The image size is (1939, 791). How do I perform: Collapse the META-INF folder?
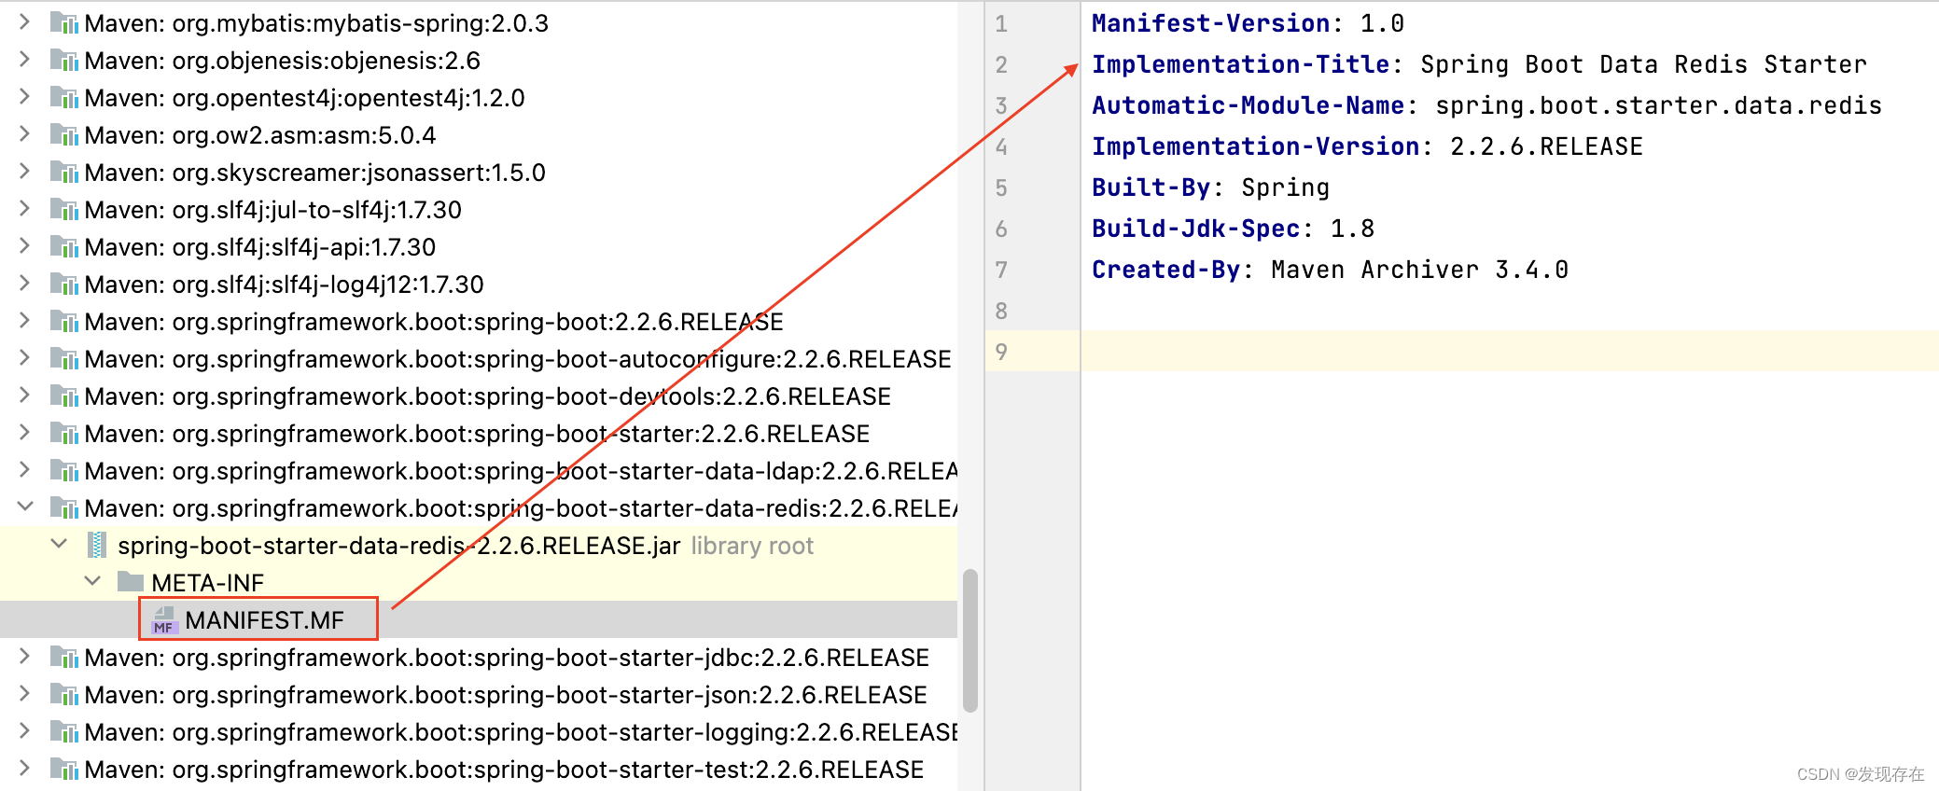tap(92, 581)
